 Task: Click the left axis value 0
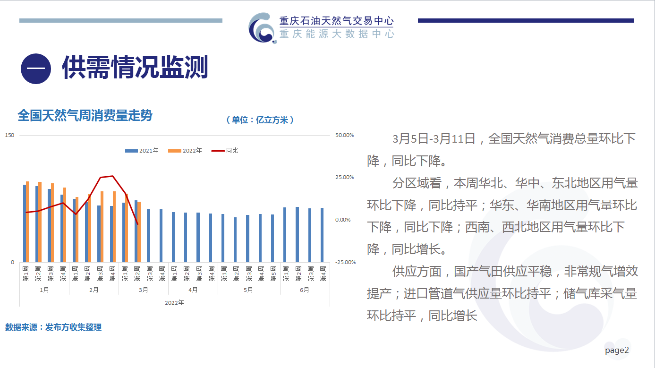point(12,262)
